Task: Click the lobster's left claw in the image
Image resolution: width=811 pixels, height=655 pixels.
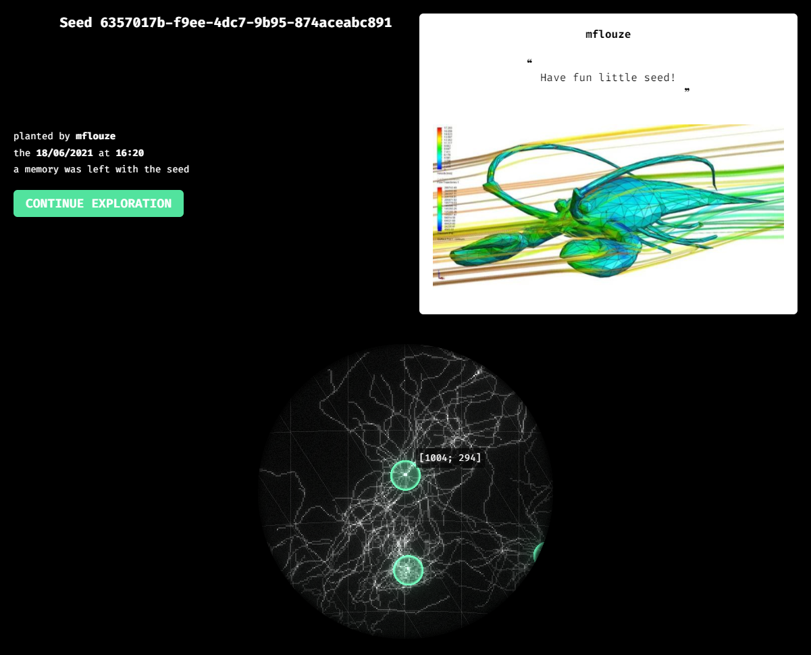Action: click(x=476, y=249)
